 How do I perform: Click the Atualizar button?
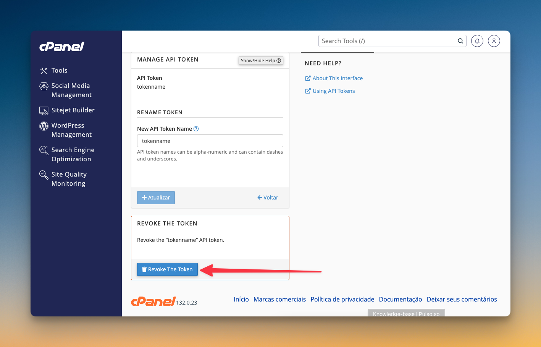156,198
